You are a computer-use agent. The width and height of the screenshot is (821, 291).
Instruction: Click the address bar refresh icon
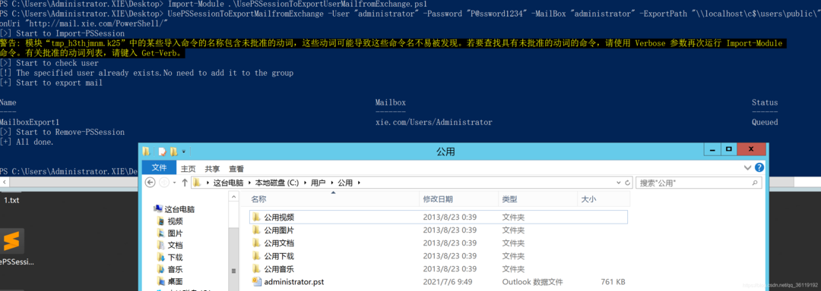[627, 183]
